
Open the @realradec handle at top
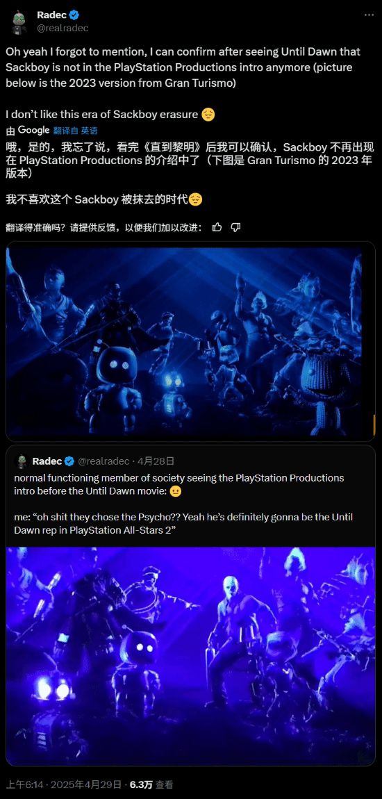click(x=63, y=28)
